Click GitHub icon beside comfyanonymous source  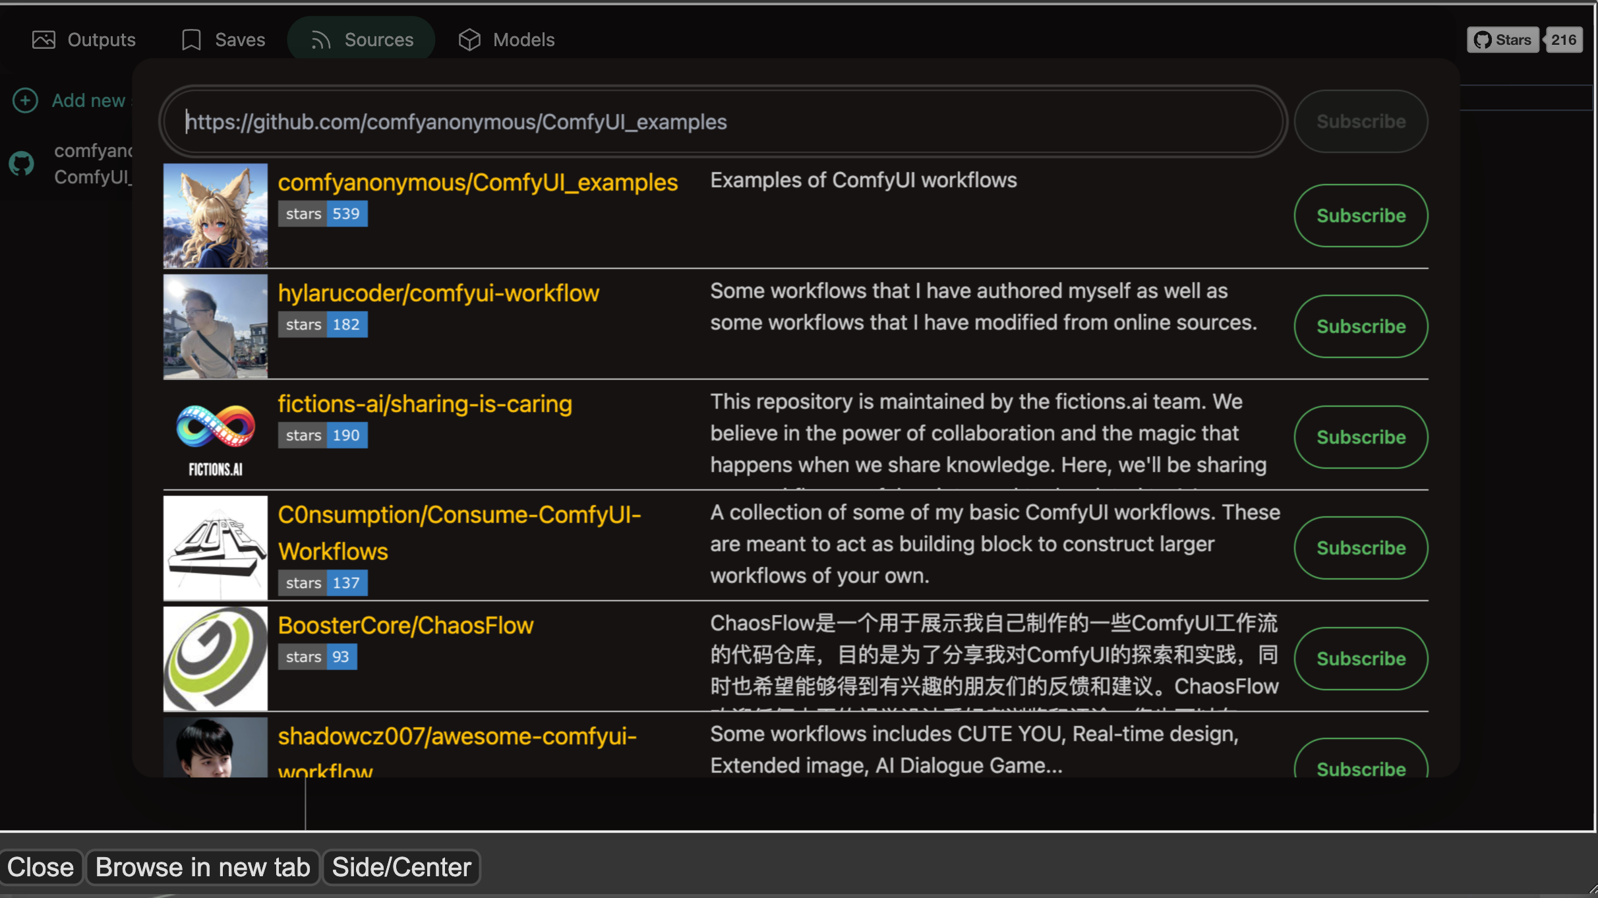(21, 164)
